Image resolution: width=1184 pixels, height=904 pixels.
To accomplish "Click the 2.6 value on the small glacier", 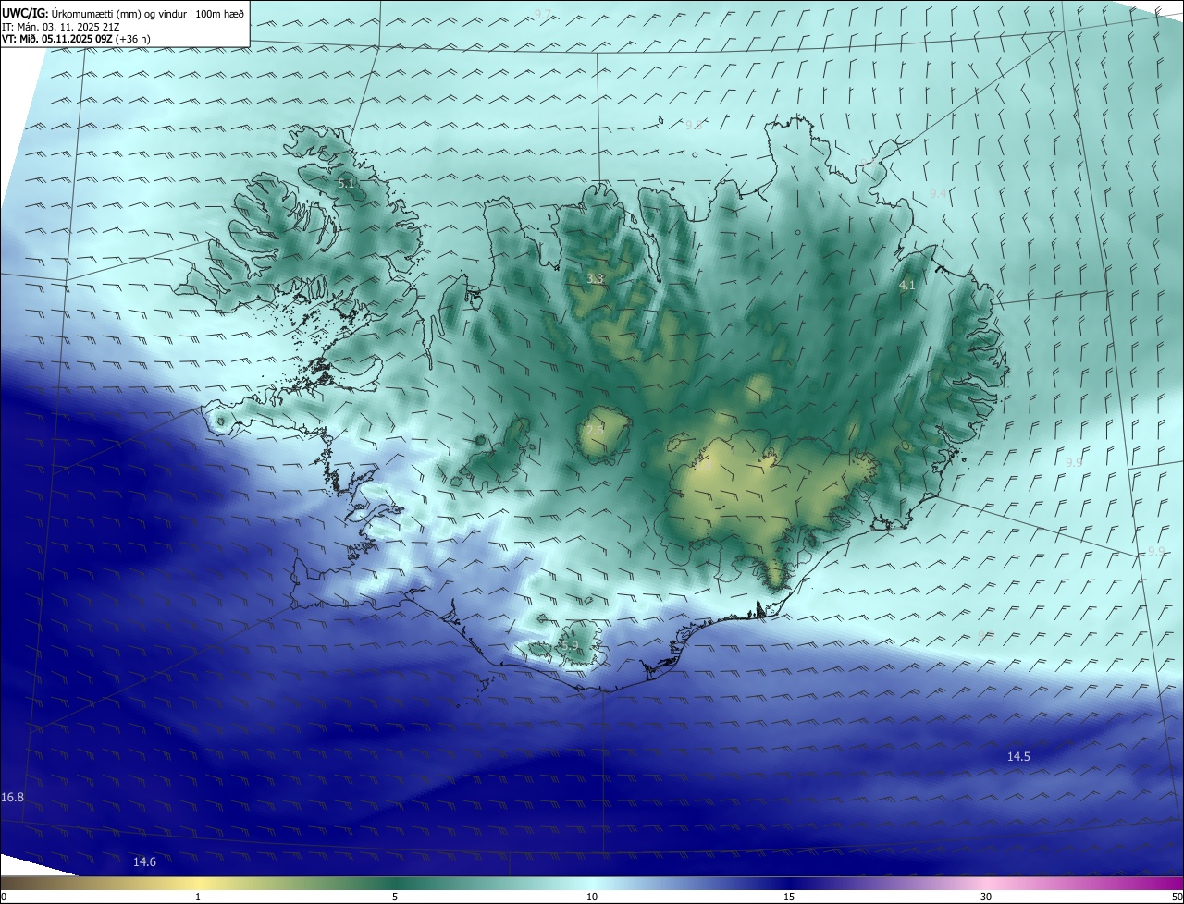I will coord(595,431).
